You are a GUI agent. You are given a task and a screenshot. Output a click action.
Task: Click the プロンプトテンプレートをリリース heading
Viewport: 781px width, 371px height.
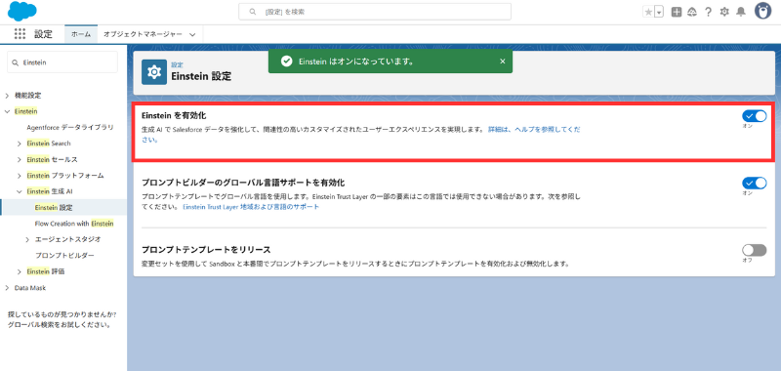[206, 250]
